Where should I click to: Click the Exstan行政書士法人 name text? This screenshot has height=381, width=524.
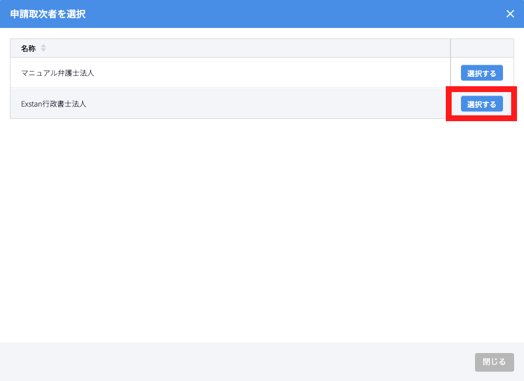[54, 104]
